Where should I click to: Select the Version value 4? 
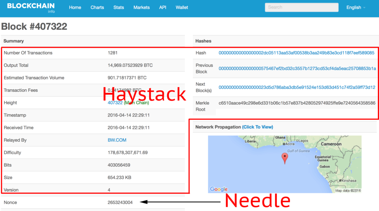(109, 190)
